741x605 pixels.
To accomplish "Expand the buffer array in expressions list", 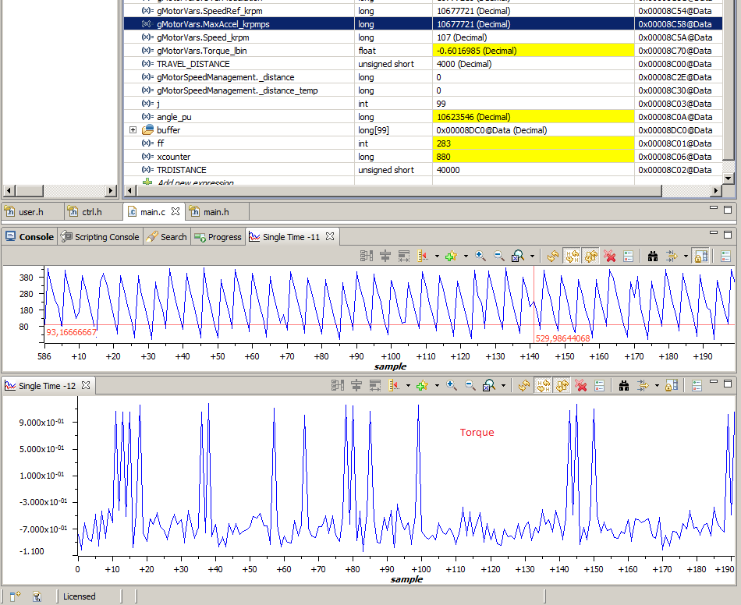I will pyautogui.click(x=133, y=130).
